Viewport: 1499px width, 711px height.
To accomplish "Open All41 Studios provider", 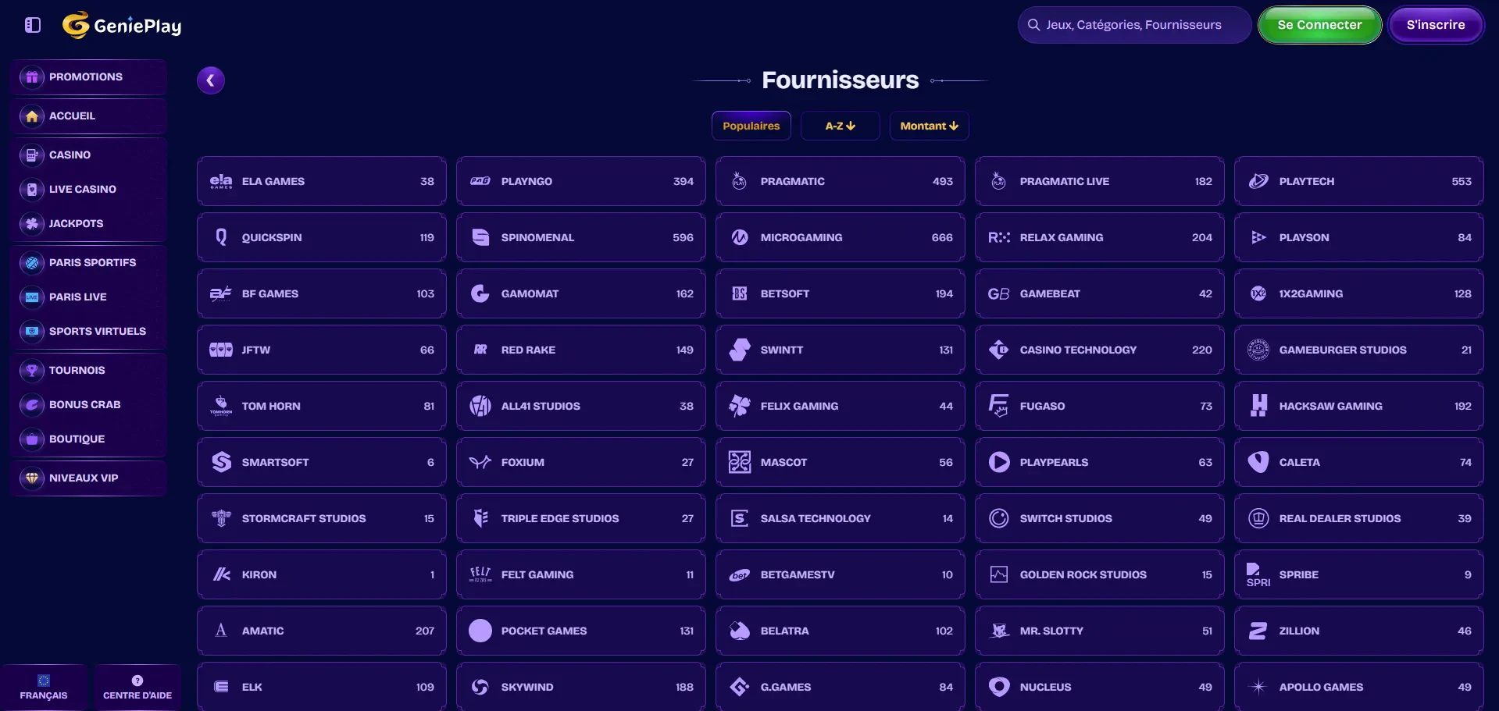I will tap(581, 406).
